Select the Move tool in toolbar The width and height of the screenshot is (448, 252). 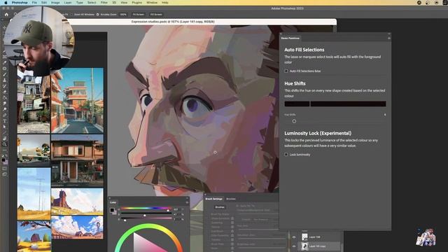5,28
